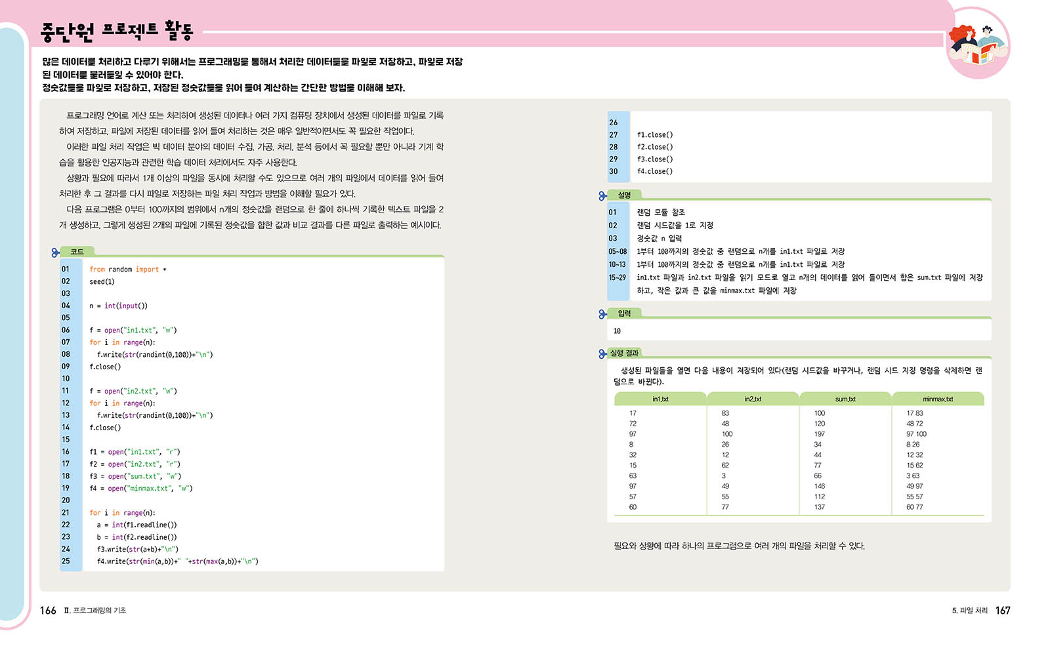Image resolution: width=1050 pixels, height=648 pixels.
Task: Click the 5. 파일 처리 footer text
Action: pyautogui.click(x=969, y=611)
